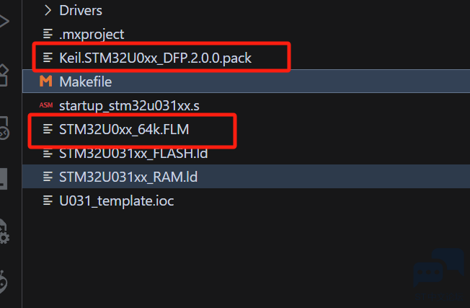Click the file icon beside .mxproject

click(48, 34)
